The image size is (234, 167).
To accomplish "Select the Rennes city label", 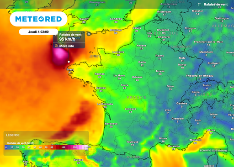I will [x=100, y=74].
